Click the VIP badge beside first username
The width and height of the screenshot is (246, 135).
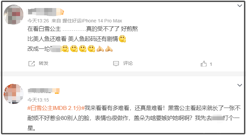tap(60, 12)
